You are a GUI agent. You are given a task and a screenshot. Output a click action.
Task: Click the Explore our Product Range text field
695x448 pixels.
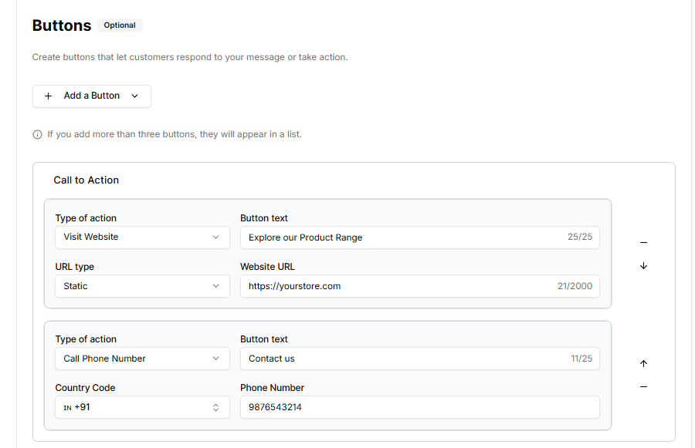(x=402, y=237)
